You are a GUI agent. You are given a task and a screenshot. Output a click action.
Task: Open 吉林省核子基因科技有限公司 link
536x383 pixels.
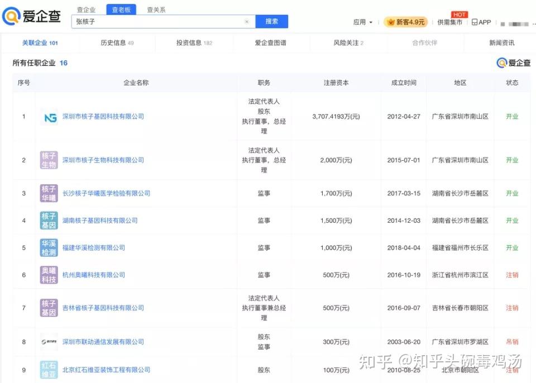103,308
